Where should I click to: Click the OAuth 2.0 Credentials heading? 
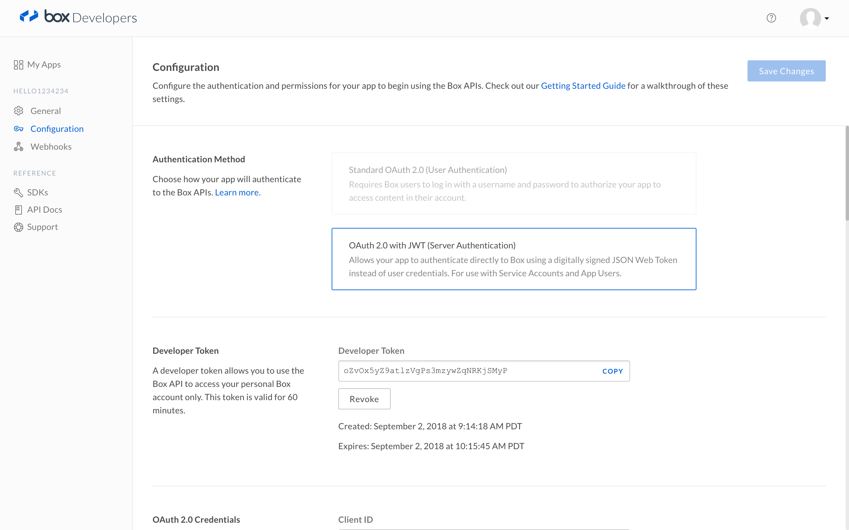196,519
